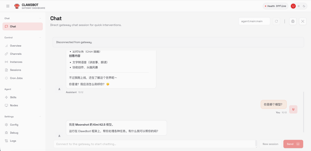Click the refresh chat icon button

[276, 21]
